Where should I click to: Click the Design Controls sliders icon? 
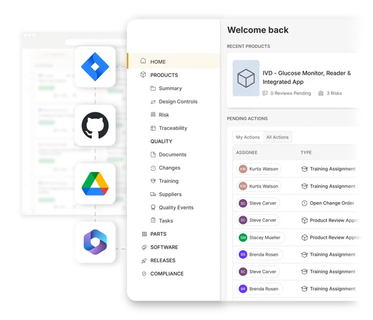[153, 102]
